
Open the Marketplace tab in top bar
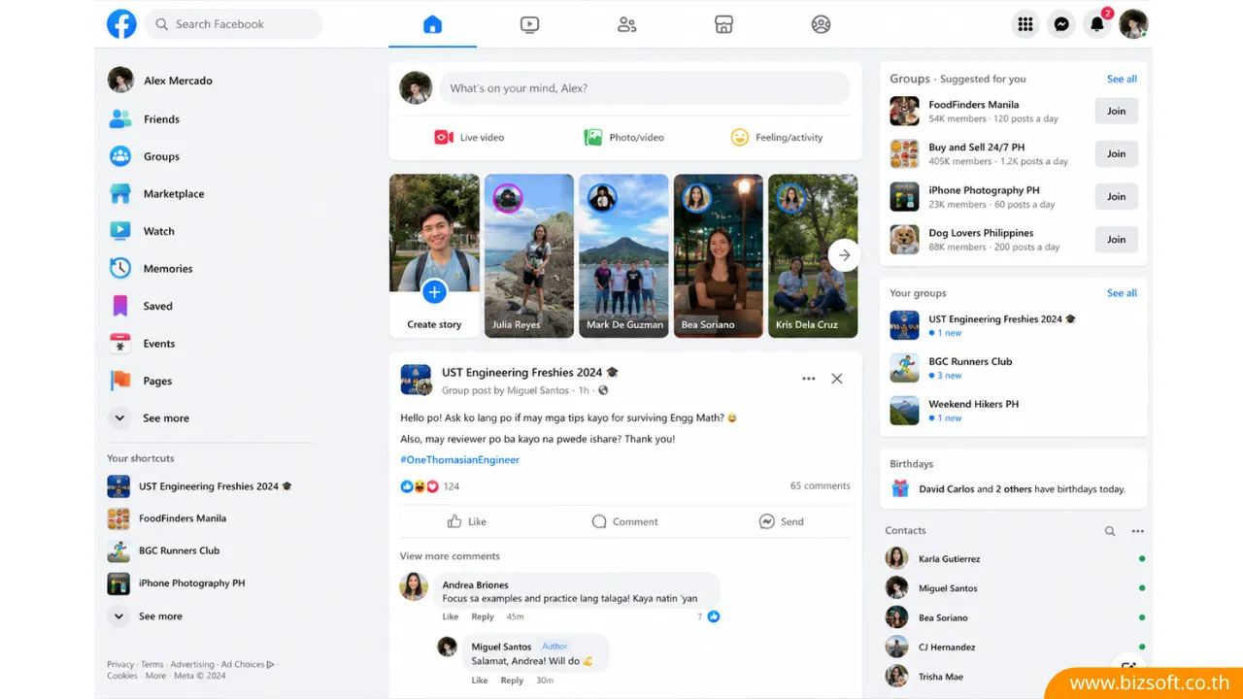723,24
